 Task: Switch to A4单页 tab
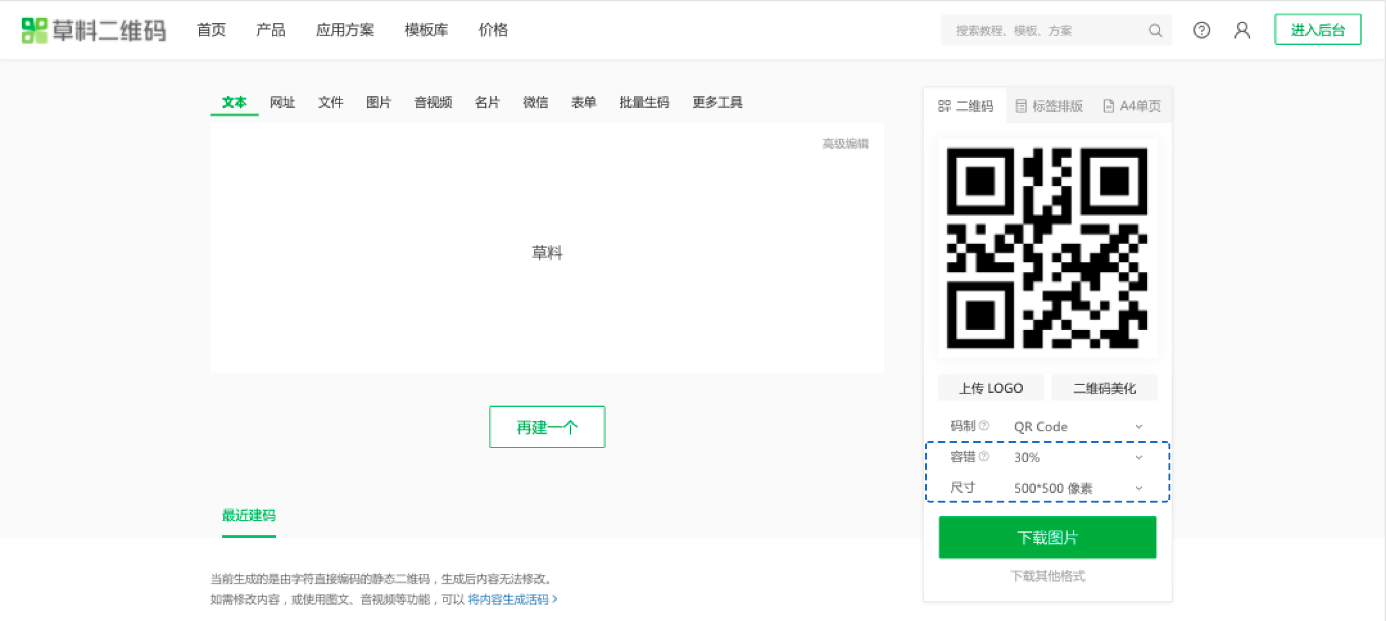coord(1131,106)
